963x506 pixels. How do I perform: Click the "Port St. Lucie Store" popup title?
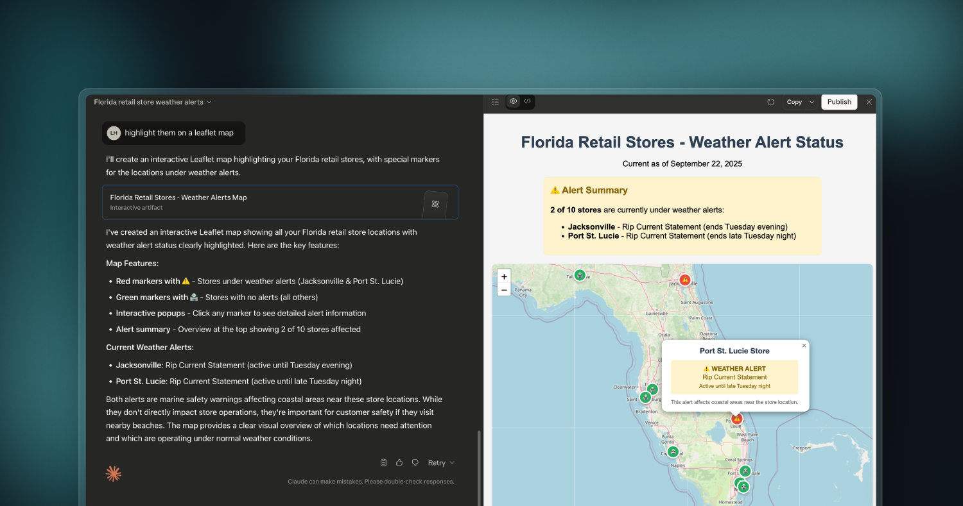click(x=734, y=351)
